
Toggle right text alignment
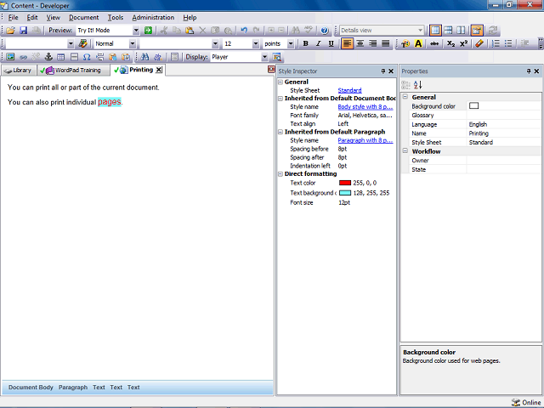click(373, 43)
